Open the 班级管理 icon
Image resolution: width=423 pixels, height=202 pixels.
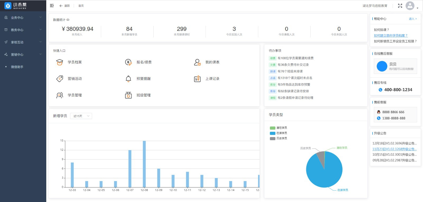128,95
